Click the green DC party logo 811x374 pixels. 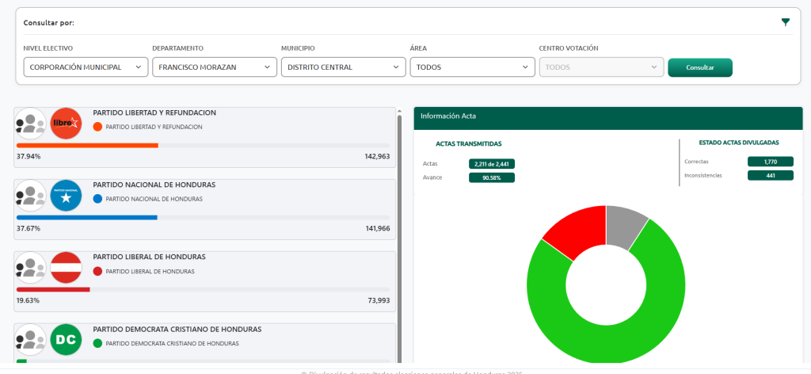point(66,340)
